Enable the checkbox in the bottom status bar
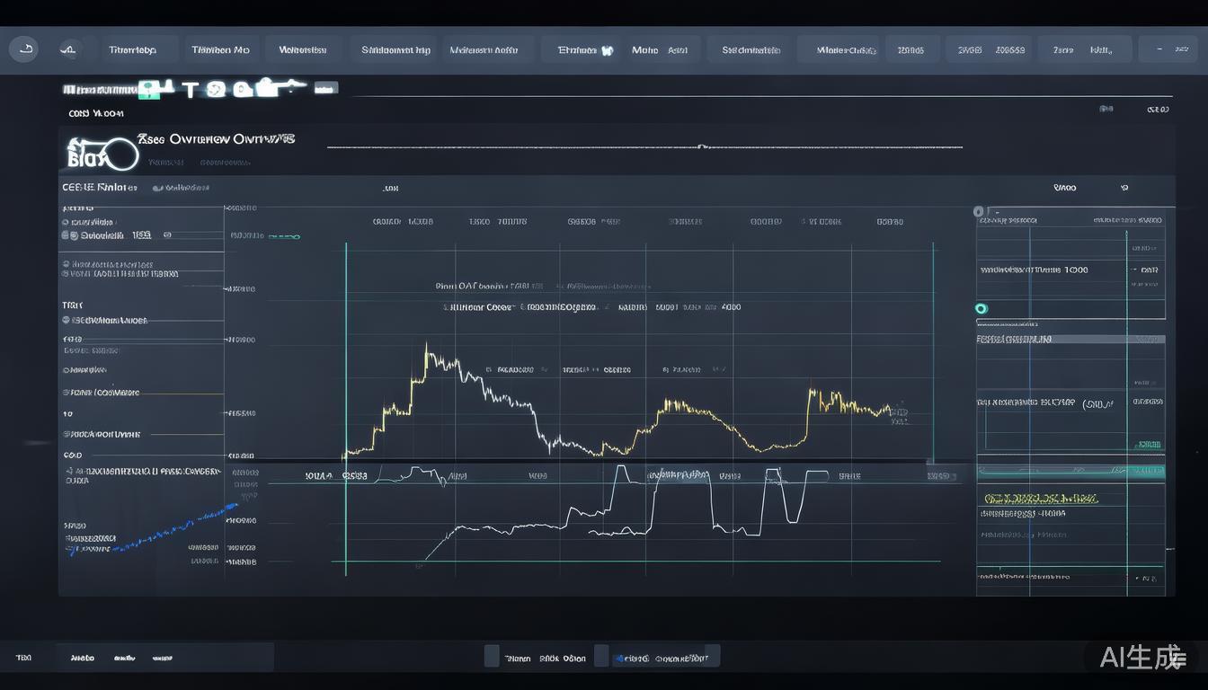The image size is (1208, 690). [x=491, y=656]
